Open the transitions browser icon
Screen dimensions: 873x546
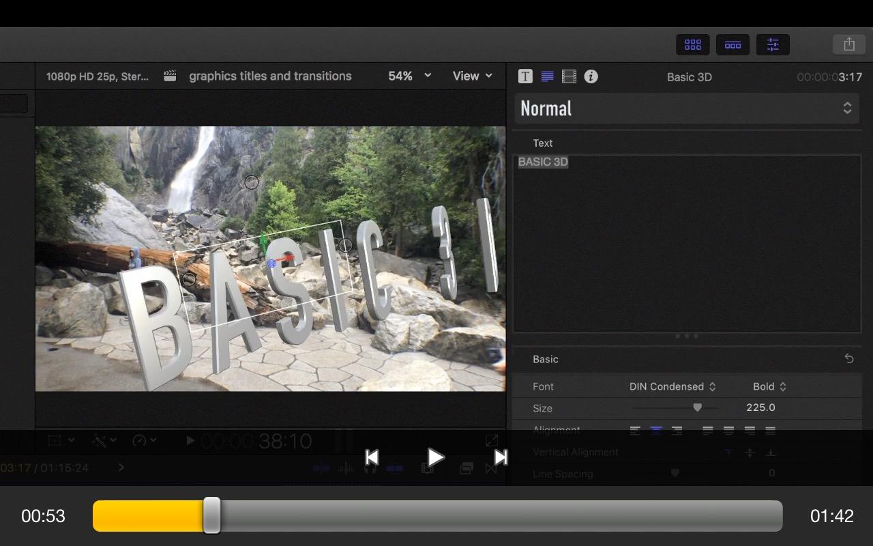coord(491,468)
